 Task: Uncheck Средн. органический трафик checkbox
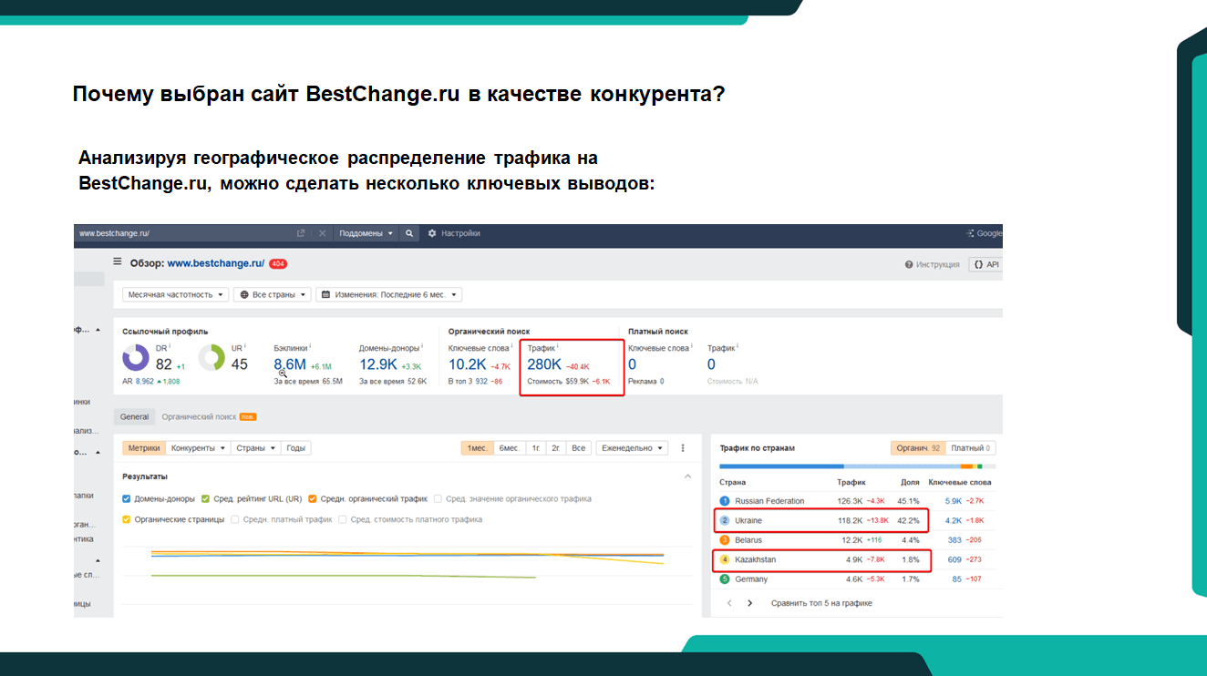(313, 499)
